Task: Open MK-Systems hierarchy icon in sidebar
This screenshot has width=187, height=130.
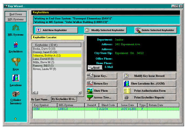Action: [x=16, y=27]
